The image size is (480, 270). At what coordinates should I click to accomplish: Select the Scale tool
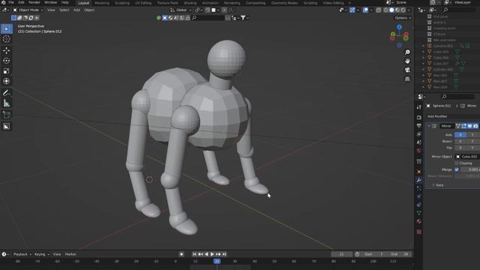click(x=7, y=71)
